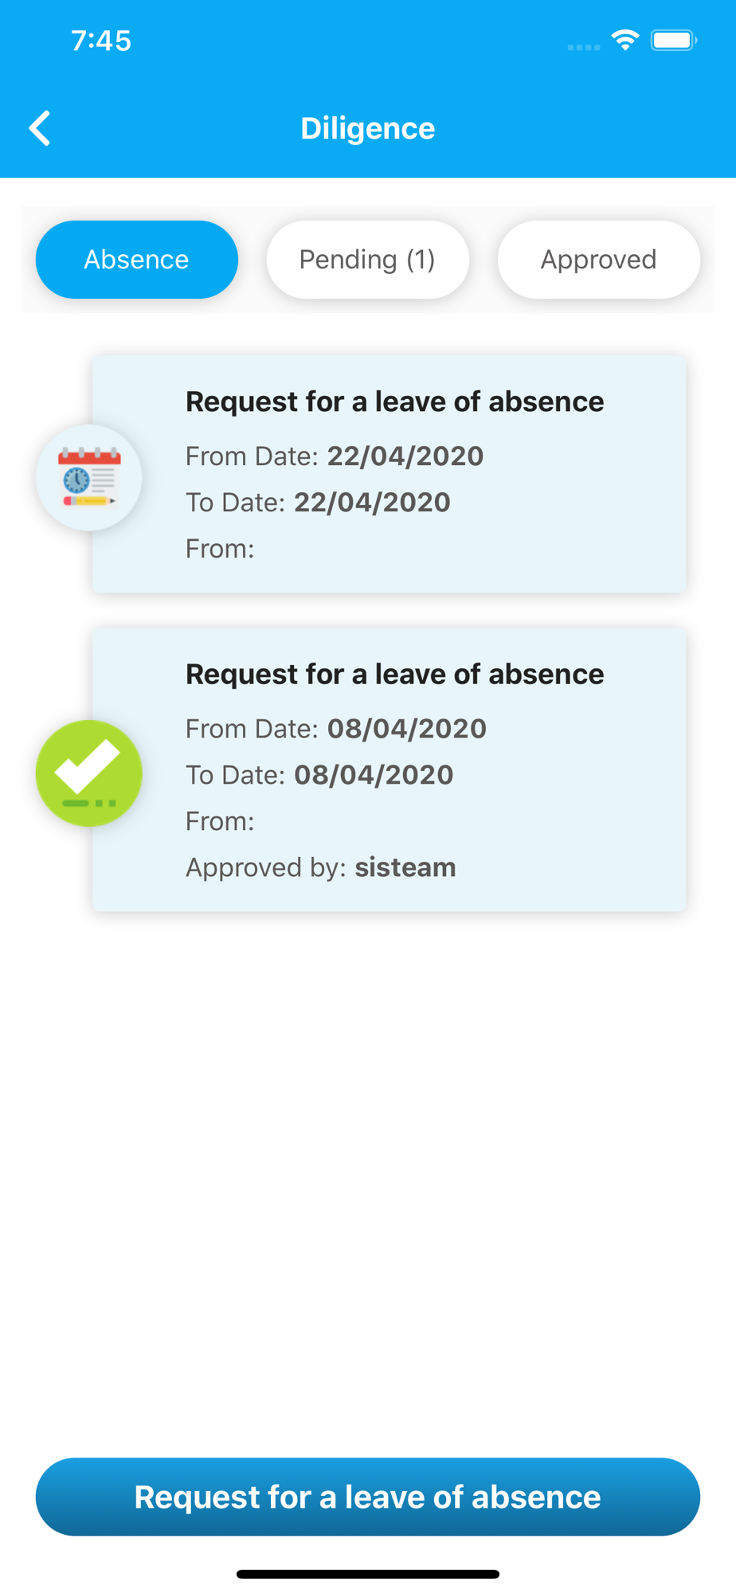Tap the back arrow icon

point(40,128)
